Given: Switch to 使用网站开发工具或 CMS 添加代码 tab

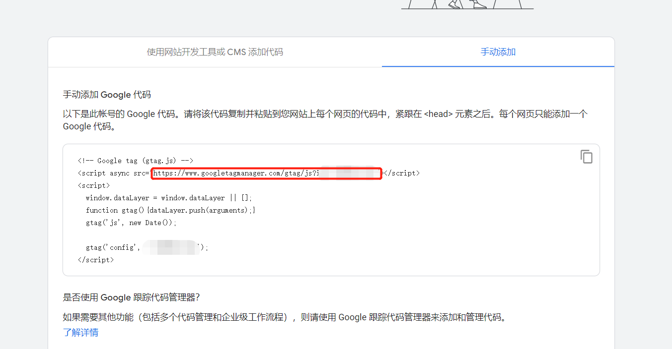Looking at the screenshot, I should (215, 52).
